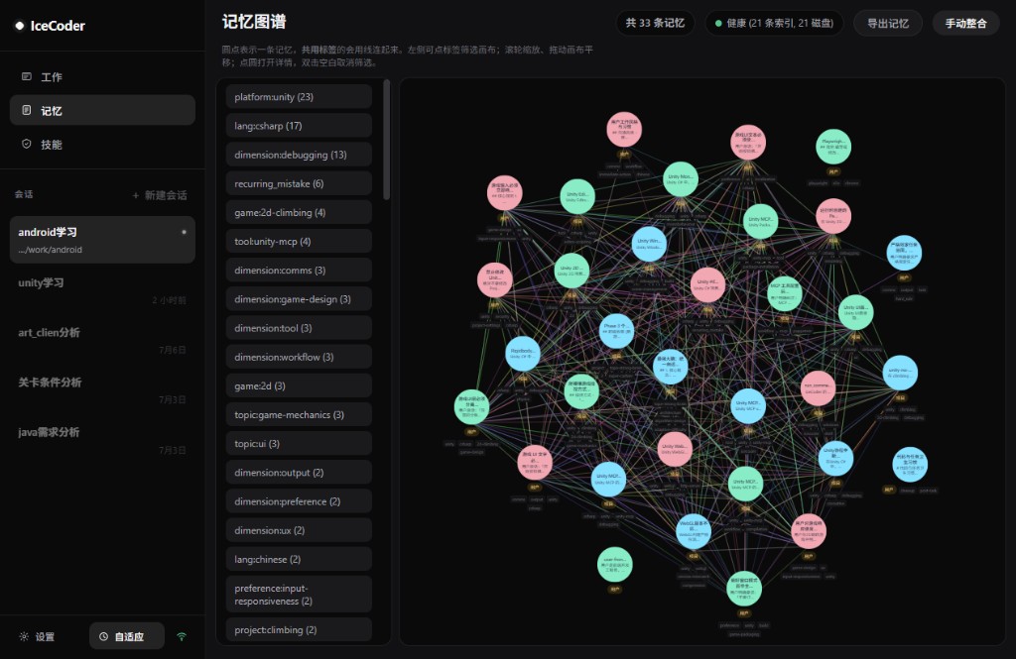The image size is (1016, 659).
Task: Select the game:2d (3) tag
Action: coord(299,385)
